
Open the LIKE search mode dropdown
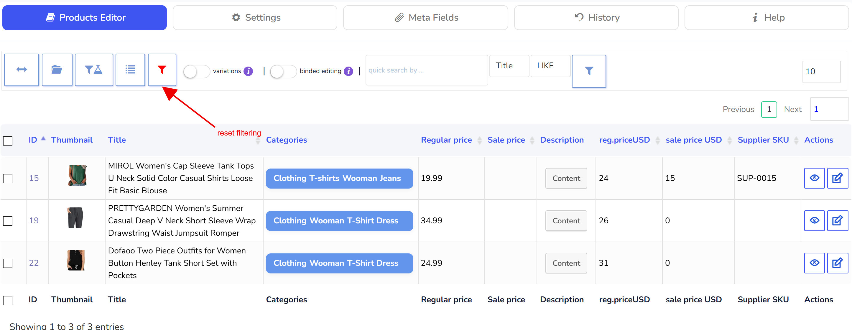[x=550, y=66]
